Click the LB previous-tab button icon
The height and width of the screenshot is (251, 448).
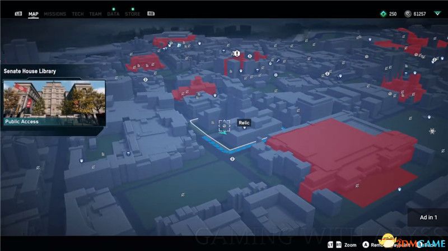[x=18, y=13]
